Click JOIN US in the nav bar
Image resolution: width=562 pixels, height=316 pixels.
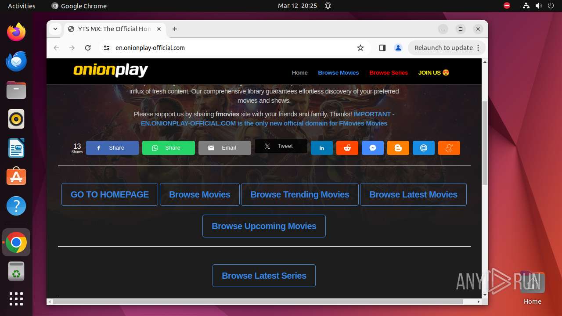(434, 72)
